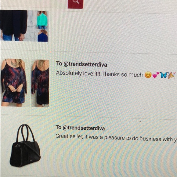Open the @trendsetterdiva link above the love note
This screenshot has height=177, width=177.
pyautogui.click(x=85, y=64)
